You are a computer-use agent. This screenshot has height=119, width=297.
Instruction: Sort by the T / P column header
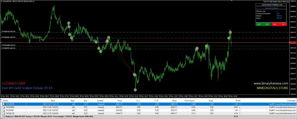(156, 101)
